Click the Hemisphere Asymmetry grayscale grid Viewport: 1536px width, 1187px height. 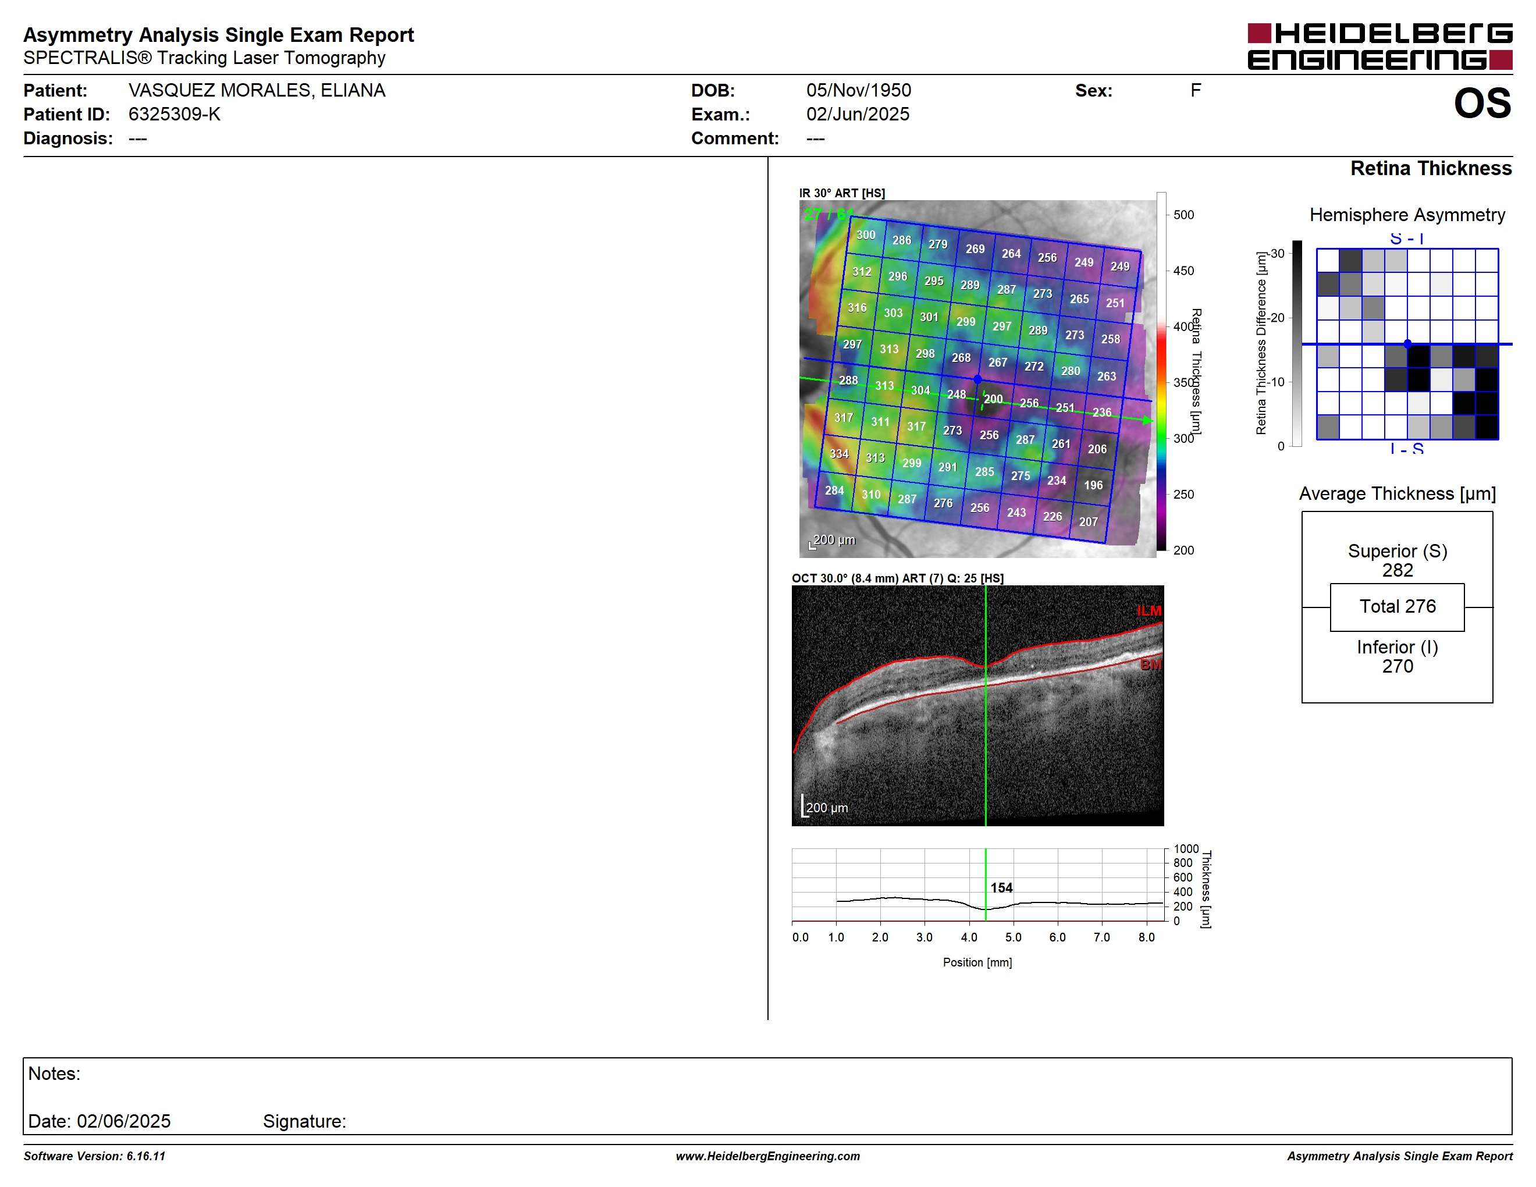pos(1407,344)
